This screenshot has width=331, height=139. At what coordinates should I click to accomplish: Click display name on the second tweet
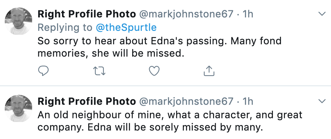(86, 101)
